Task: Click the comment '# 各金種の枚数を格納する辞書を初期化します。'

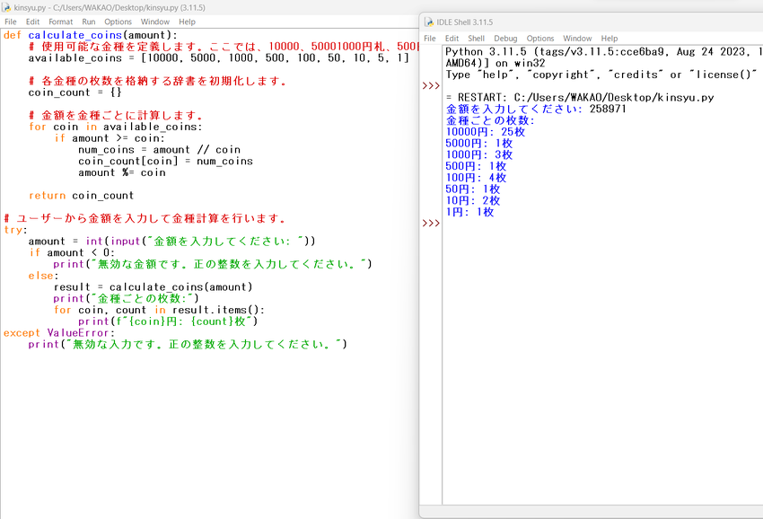Action: coord(157,81)
